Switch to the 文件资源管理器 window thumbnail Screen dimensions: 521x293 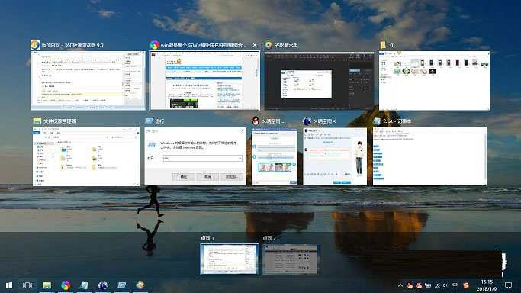point(86,156)
